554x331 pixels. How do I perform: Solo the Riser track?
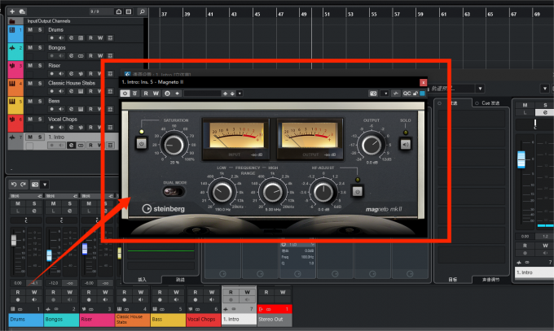[x=40, y=65]
